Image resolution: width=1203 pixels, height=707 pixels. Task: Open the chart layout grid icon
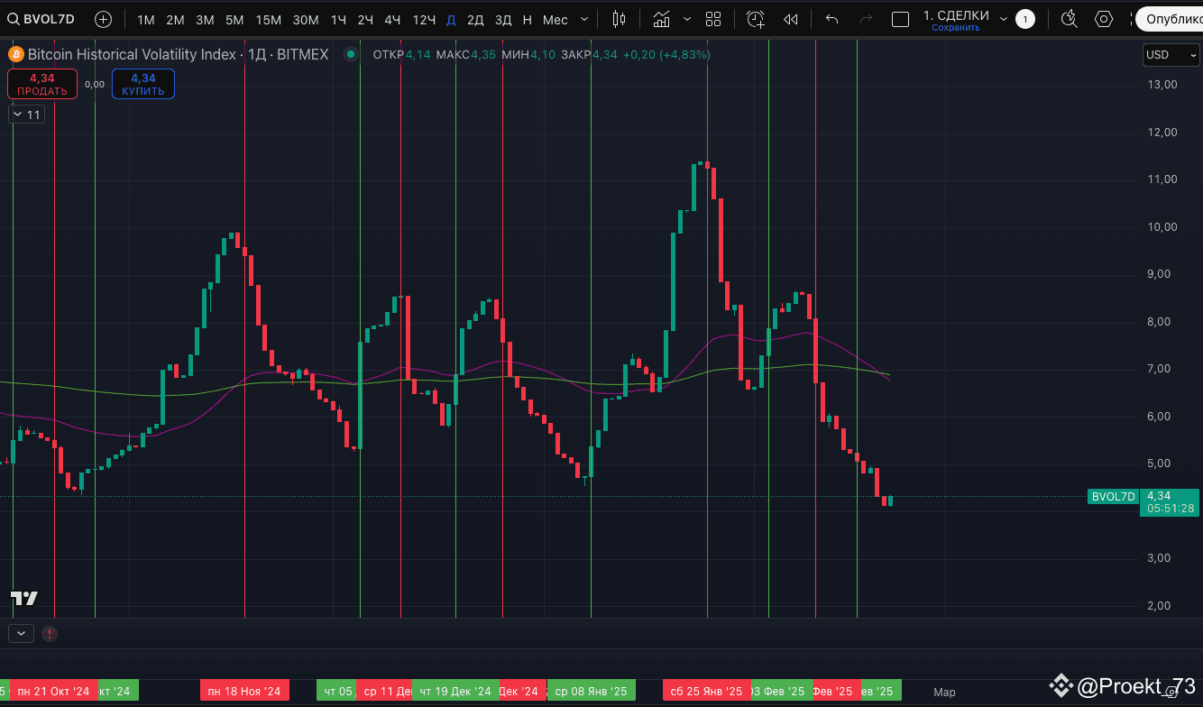712,18
